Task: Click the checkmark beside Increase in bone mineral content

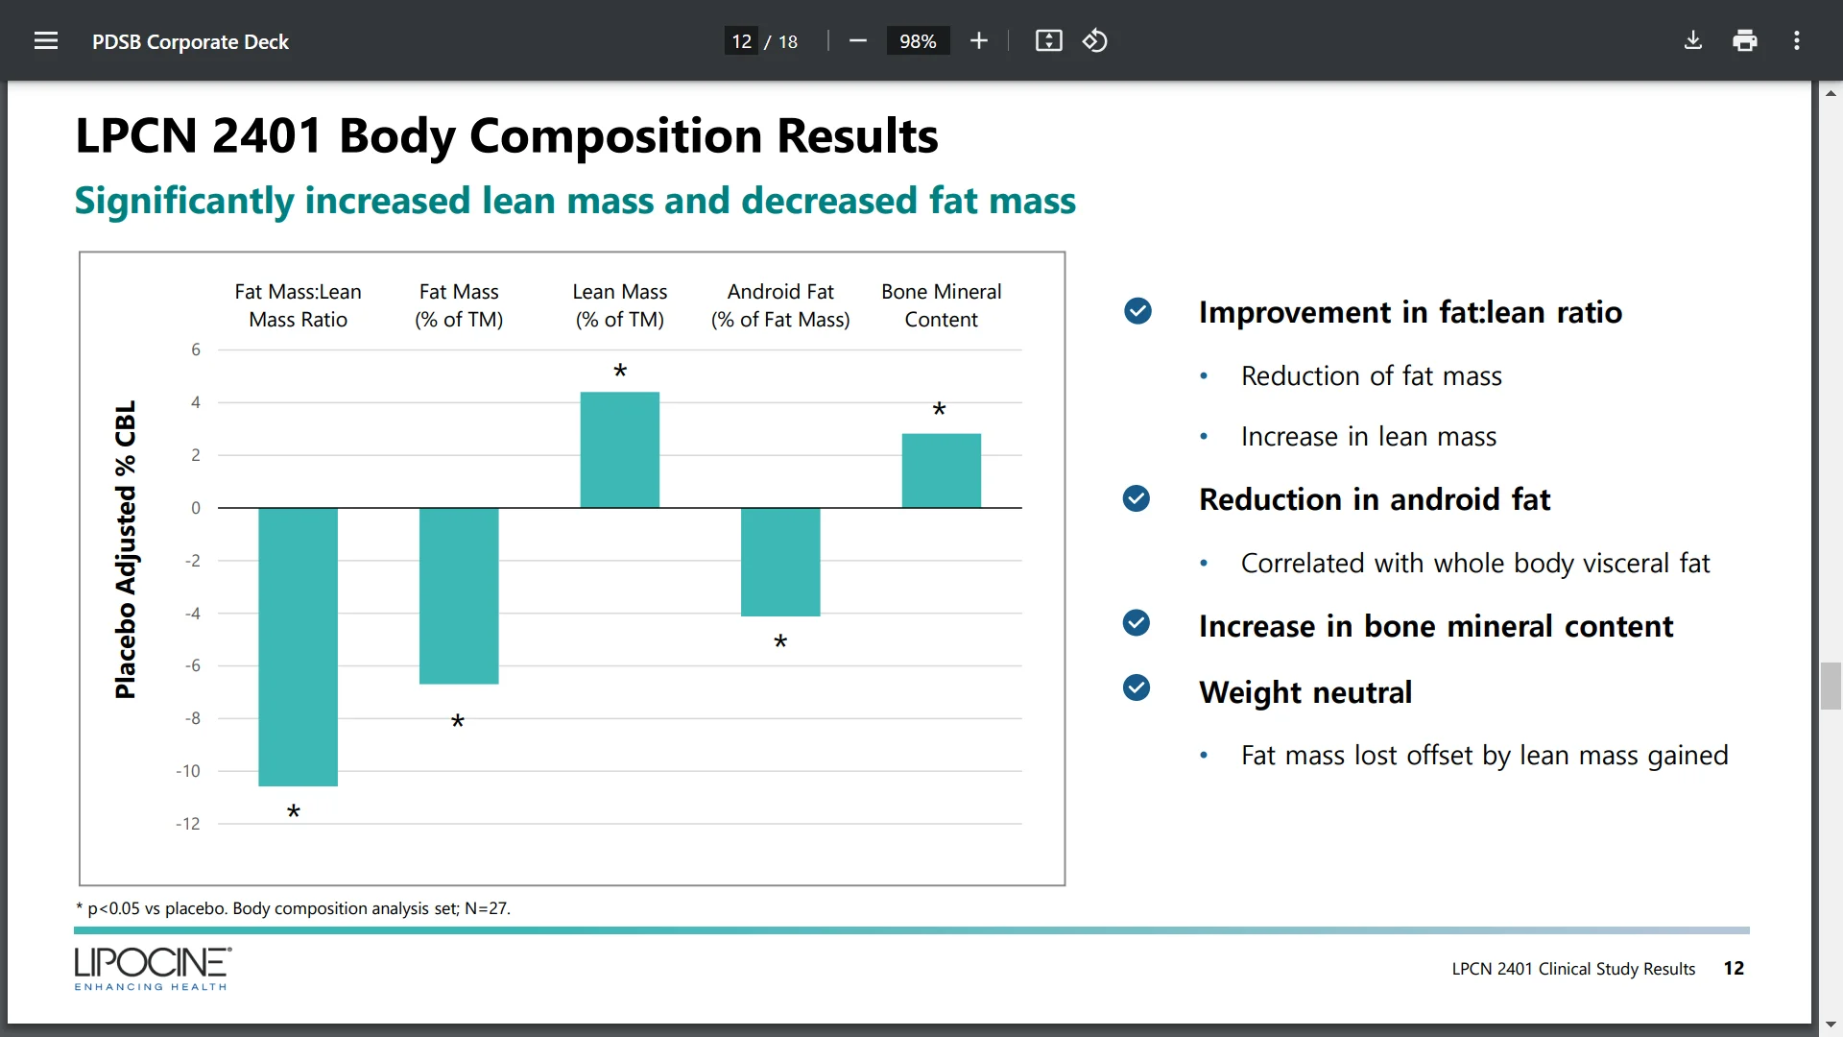Action: point(1137,623)
